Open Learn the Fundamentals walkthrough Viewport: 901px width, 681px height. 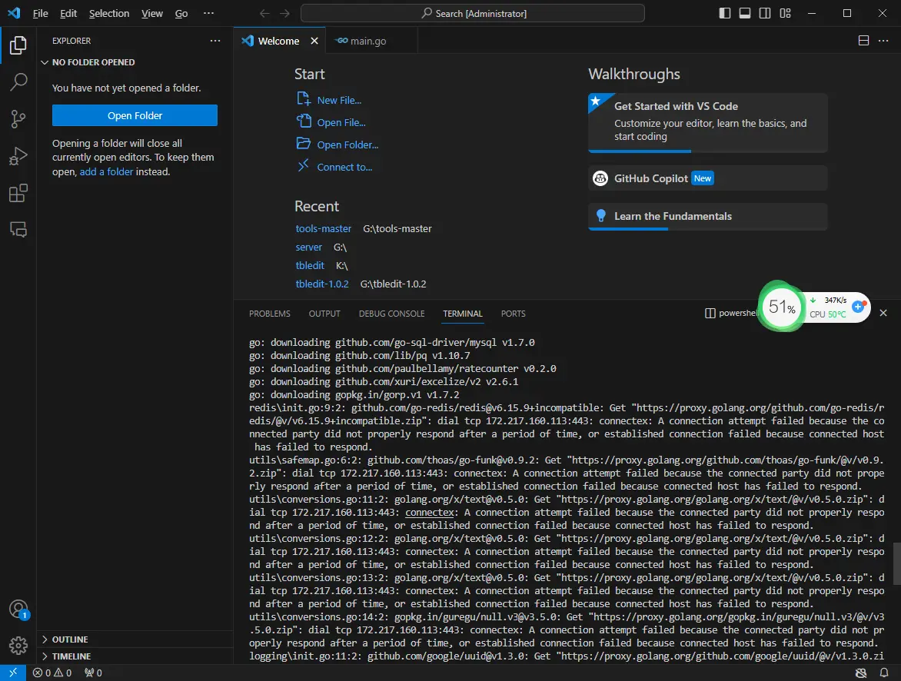pos(708,216)
